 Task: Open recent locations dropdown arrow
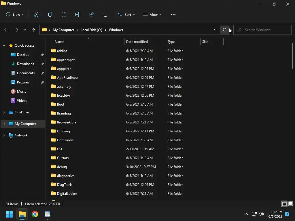pos(25,30)
